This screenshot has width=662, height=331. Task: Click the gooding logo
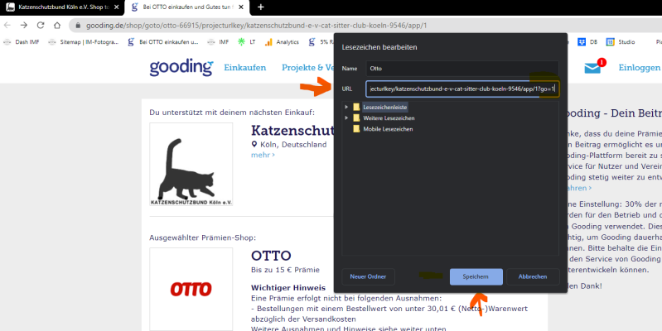pyautogui.click(x=181, y=67)
